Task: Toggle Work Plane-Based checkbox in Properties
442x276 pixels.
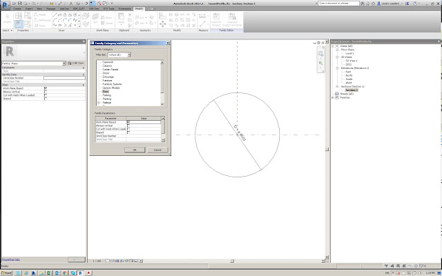Action: [x=46, y=88]
